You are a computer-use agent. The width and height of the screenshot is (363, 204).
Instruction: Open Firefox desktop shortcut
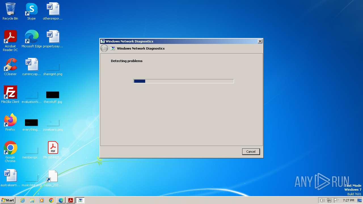coord(10,122)
